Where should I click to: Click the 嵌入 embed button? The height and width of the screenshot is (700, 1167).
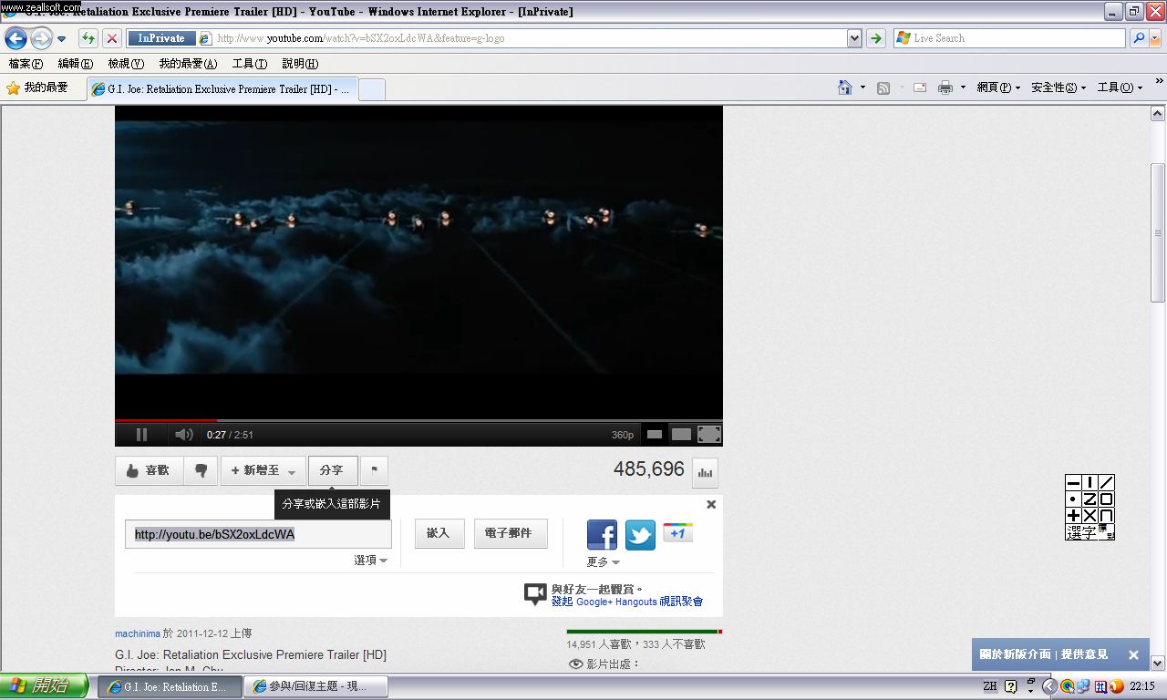439,533
